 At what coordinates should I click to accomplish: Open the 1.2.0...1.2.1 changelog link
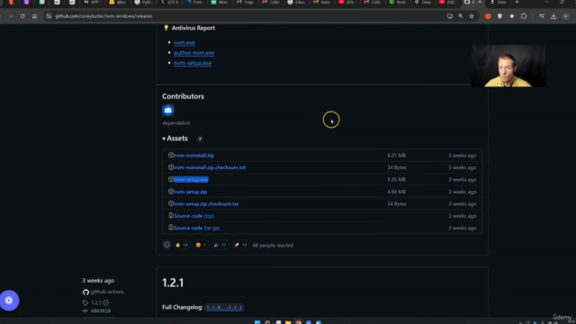point(224,308)
